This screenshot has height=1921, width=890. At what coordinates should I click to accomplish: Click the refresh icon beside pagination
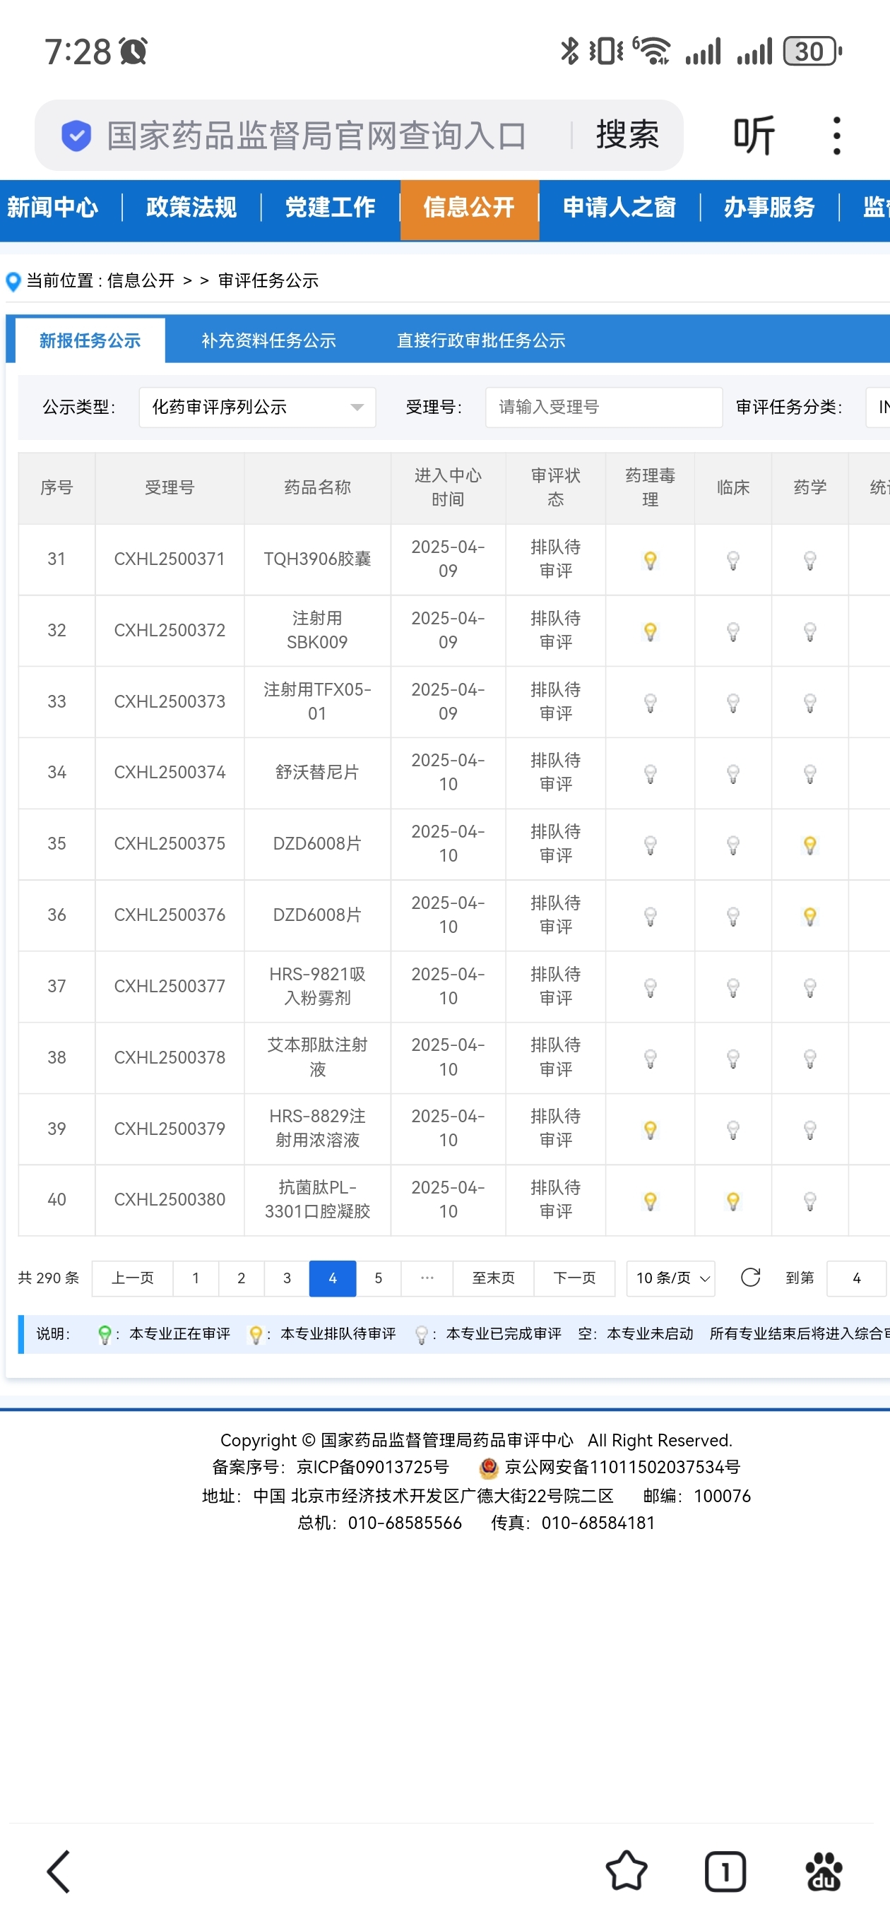[x=750, y=1278]
